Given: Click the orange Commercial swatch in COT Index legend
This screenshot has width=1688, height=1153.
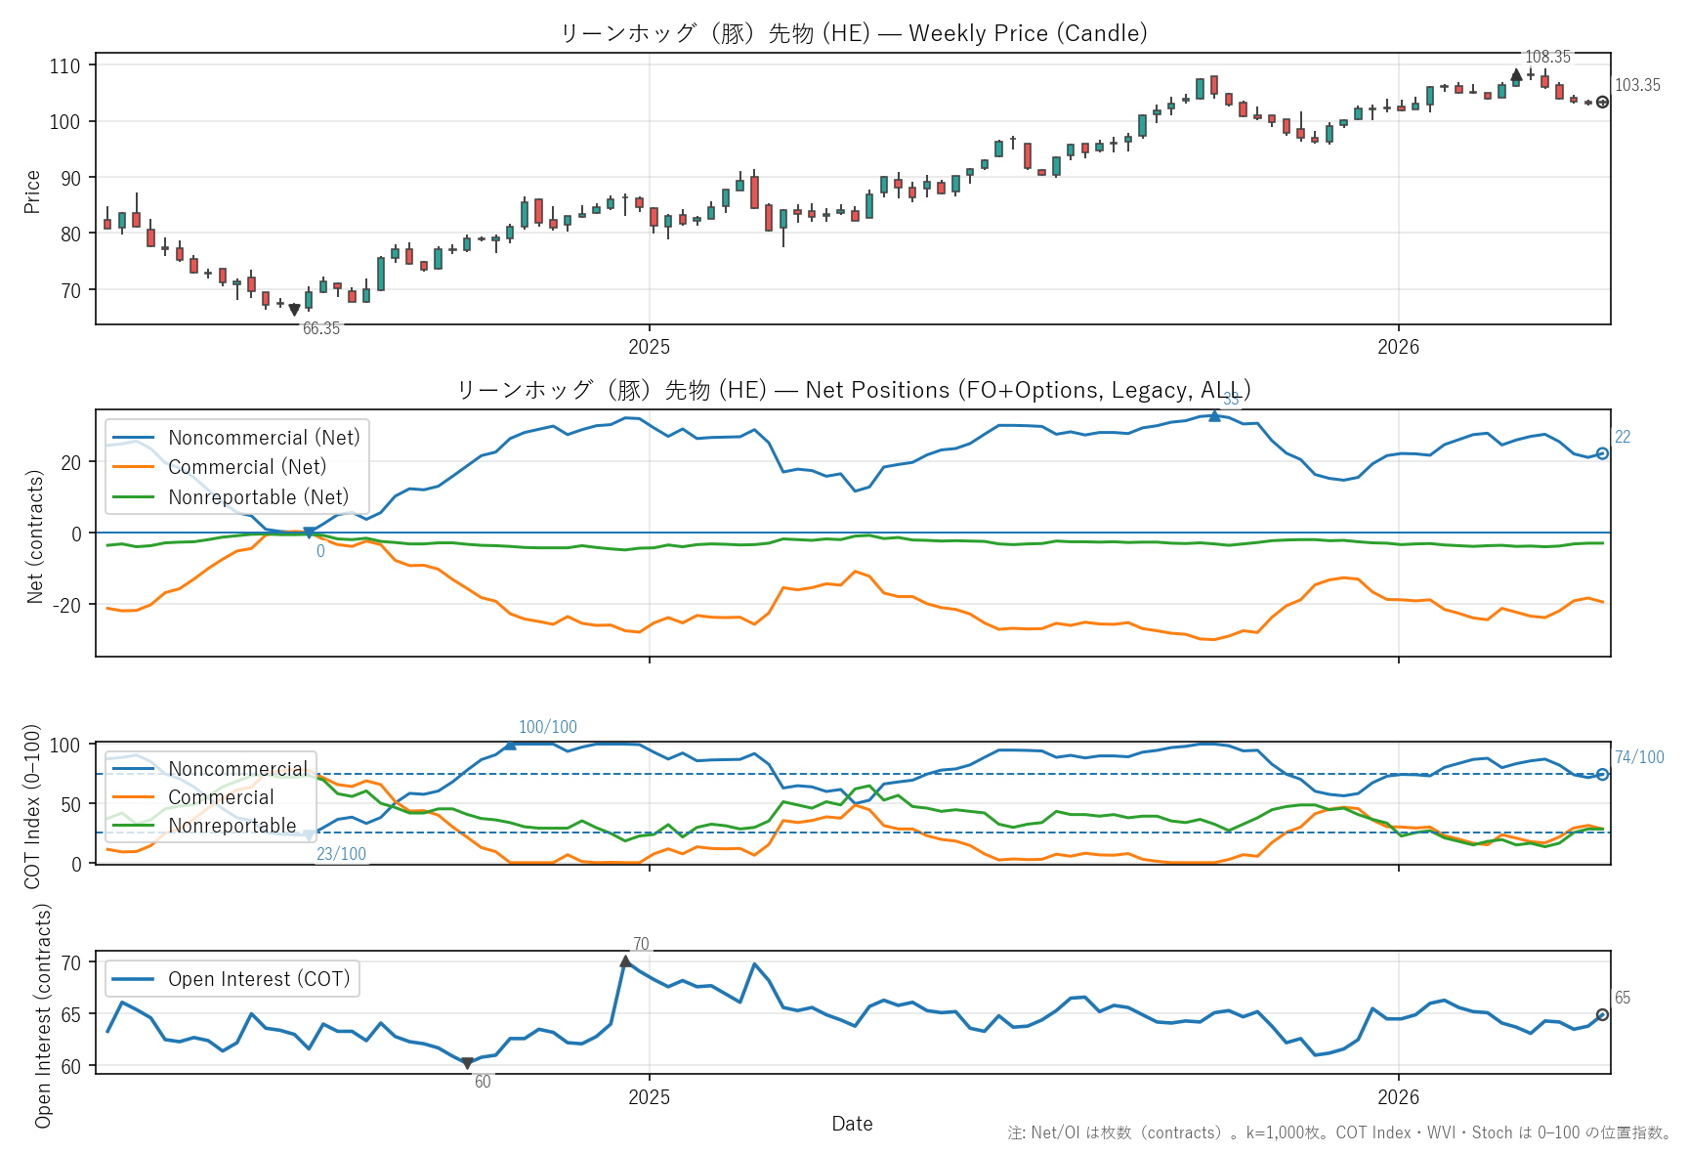Looking at the screenshot, I should pyautogui.click(x=133, y=797).
